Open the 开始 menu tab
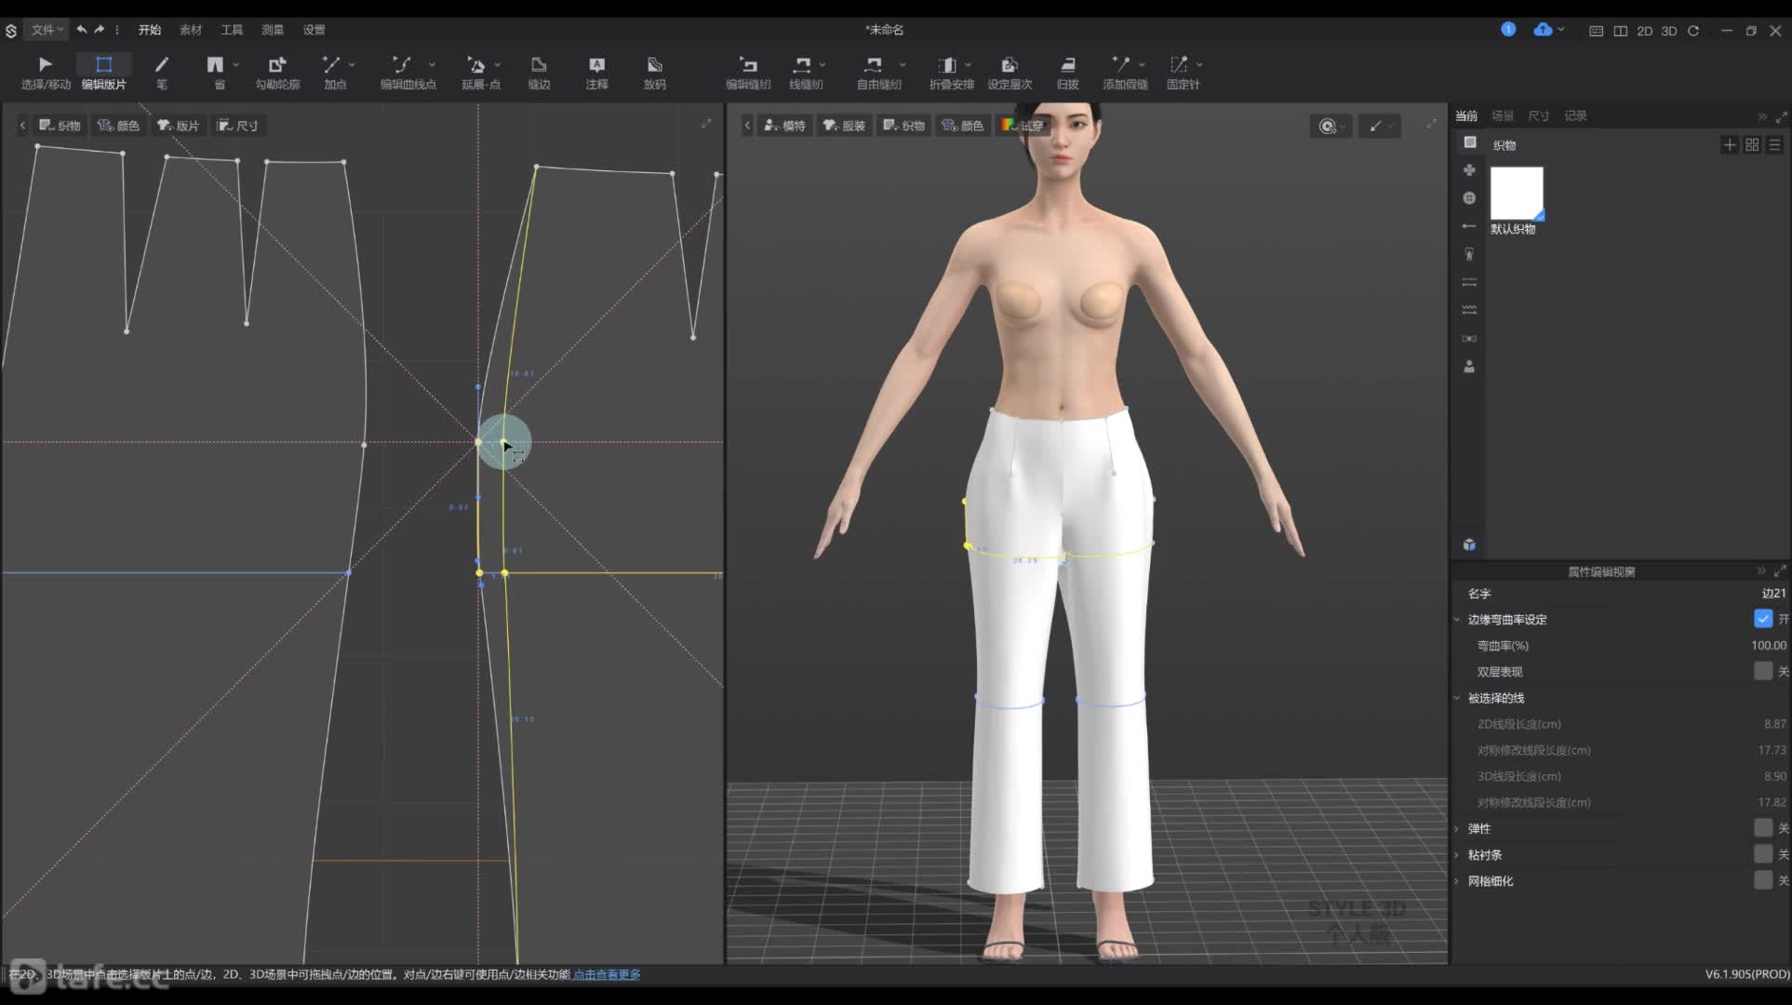The image size is (1792, 1005). [150, 30]
